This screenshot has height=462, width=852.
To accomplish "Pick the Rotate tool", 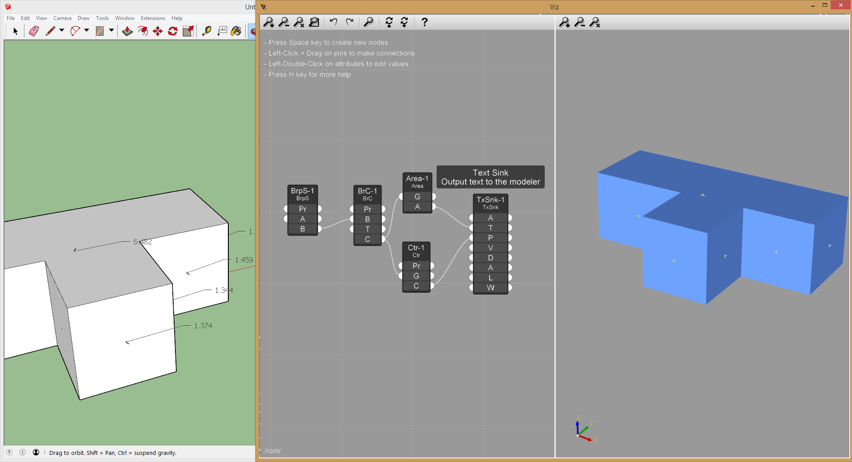I will click(173, 31).
